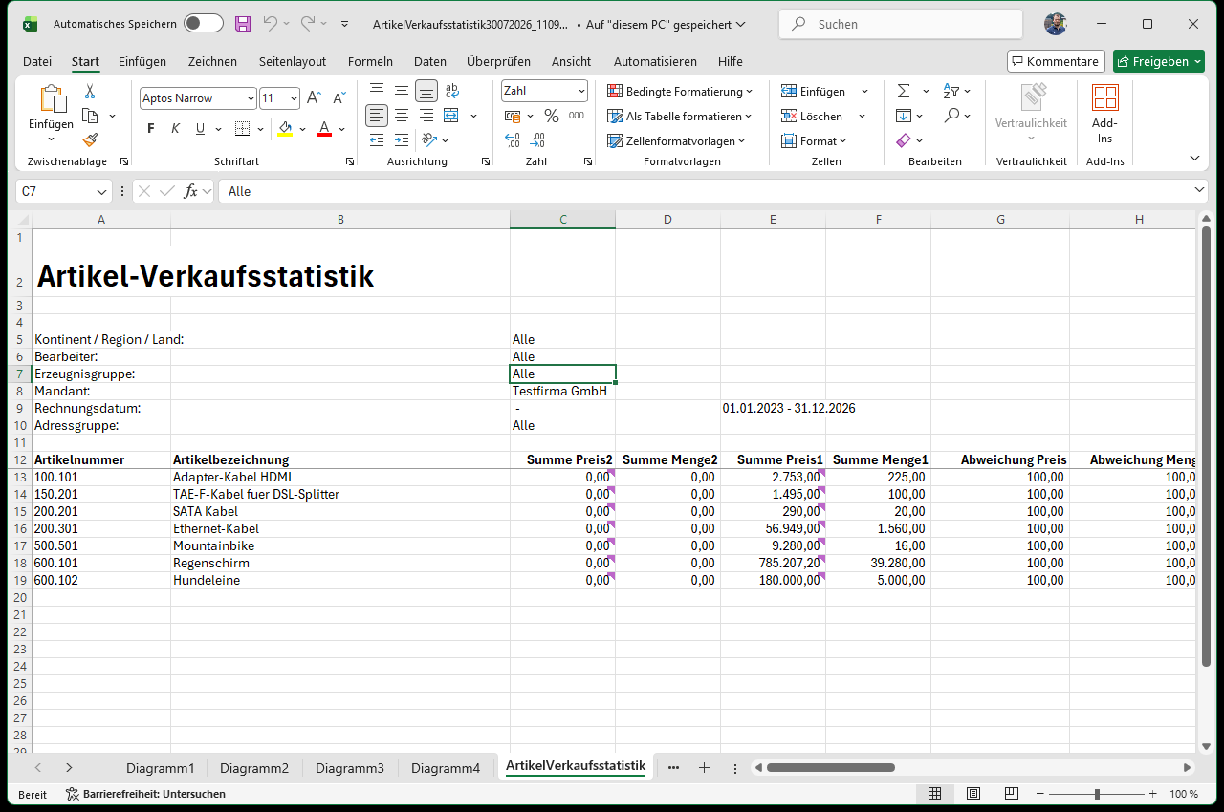Open Bedingte Formatierung dropdown
This screenshot has width=1224, height=812.
coord(680,91)
